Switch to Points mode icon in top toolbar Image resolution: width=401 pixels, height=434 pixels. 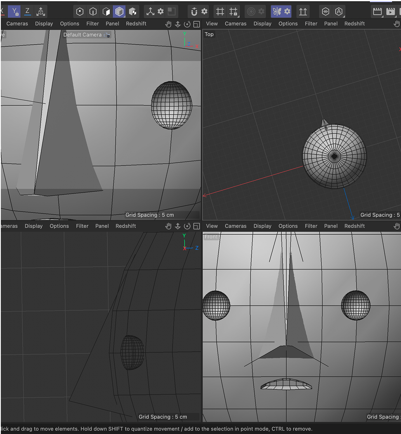click(80, 11)
